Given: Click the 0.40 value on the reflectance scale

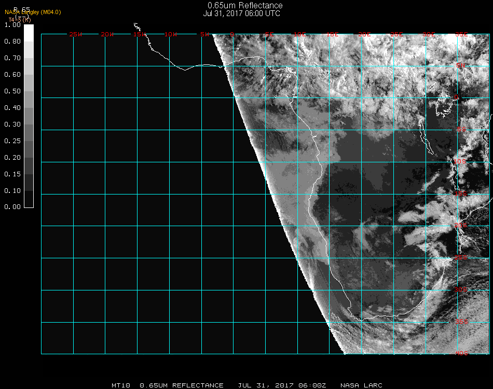Looking at the screenshot, I should click(12, 108).
